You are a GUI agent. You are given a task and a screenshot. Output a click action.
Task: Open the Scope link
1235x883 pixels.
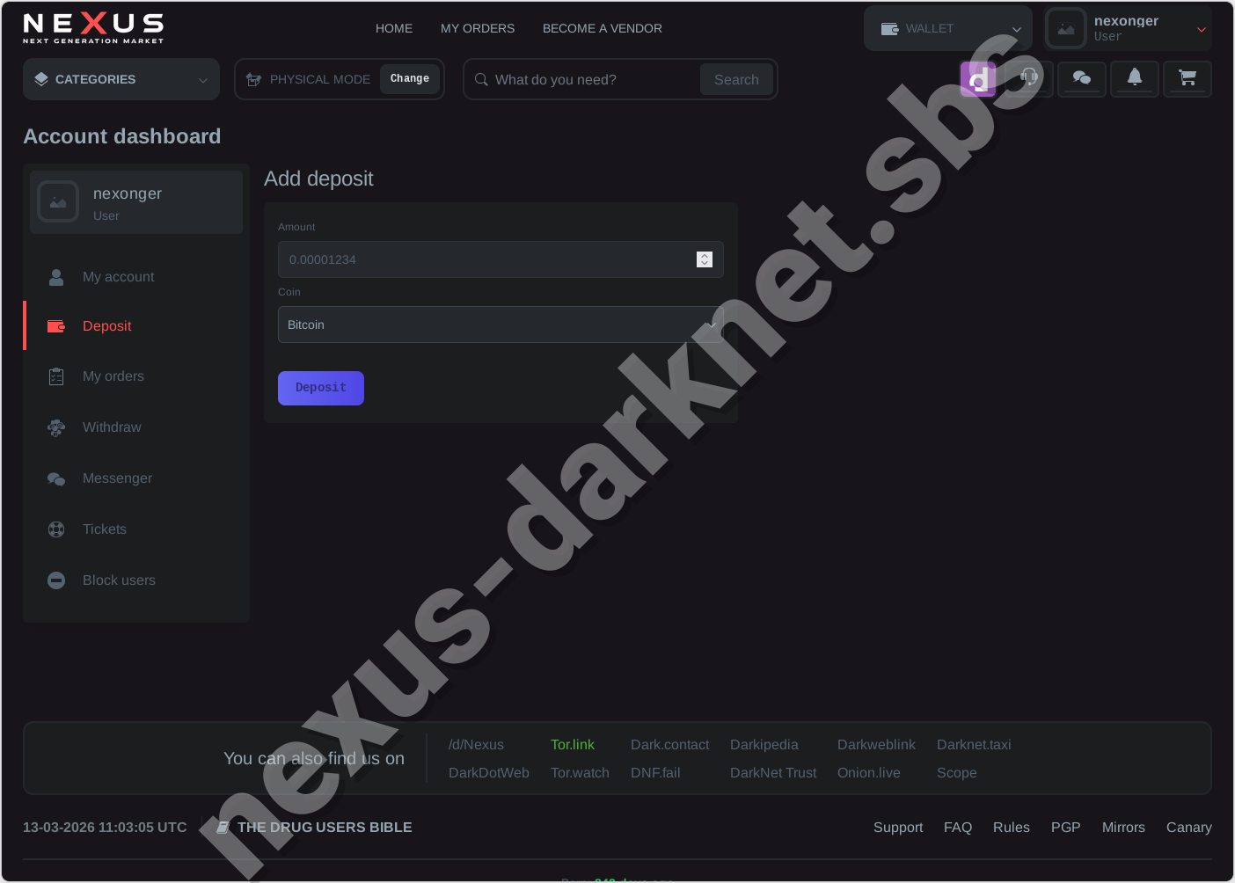[957, 773]
